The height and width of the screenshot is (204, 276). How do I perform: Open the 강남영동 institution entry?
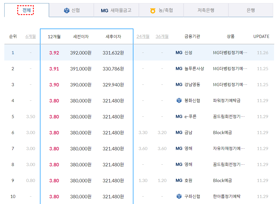(x=192, y=85)
